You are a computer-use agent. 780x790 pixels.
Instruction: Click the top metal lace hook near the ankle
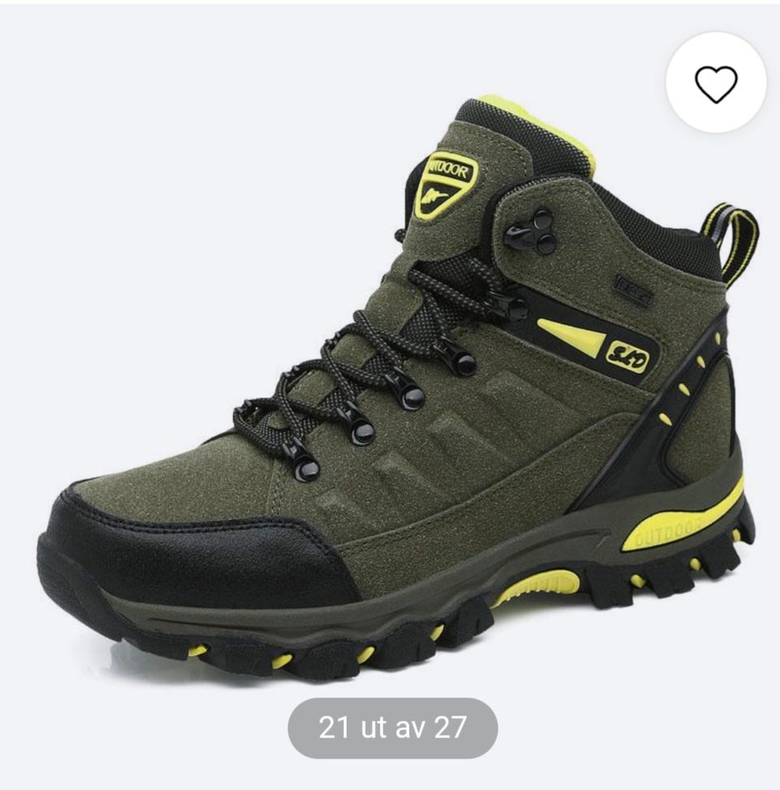tap(531, 233)
